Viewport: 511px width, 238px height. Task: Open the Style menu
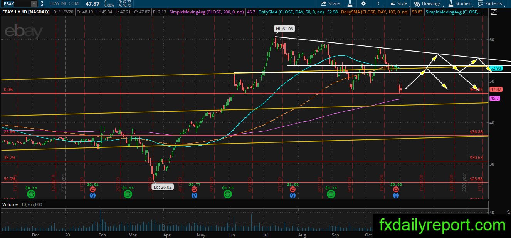(398, 3)
